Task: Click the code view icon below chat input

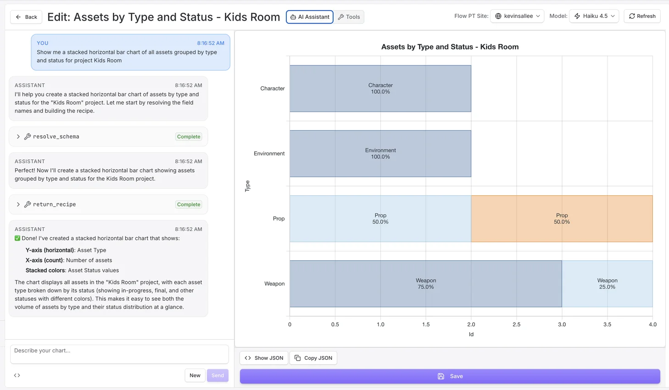Action: (x=17, y=375)
